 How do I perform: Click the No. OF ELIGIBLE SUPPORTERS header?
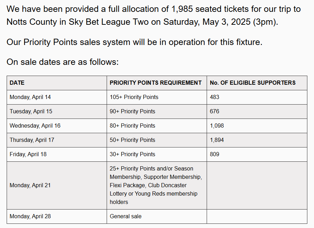[x=257, y=83]
